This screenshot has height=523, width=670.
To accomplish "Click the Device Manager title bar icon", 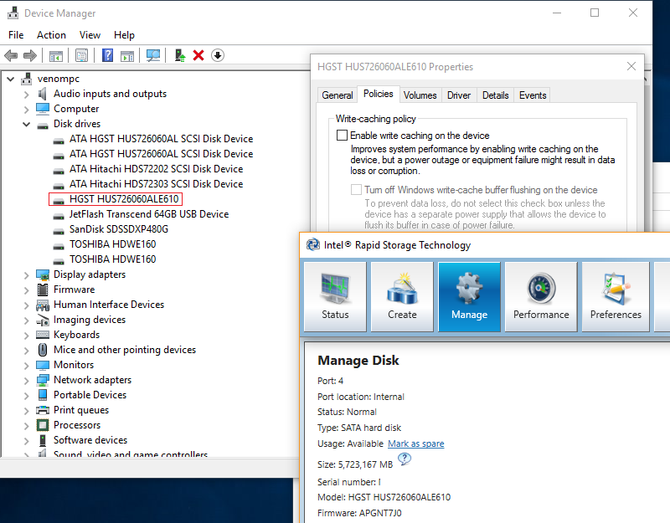I will tap(13, 13).
